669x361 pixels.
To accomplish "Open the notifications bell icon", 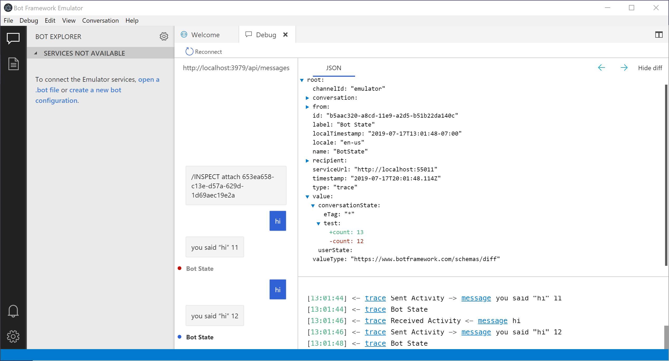I will tap(13, 311).
